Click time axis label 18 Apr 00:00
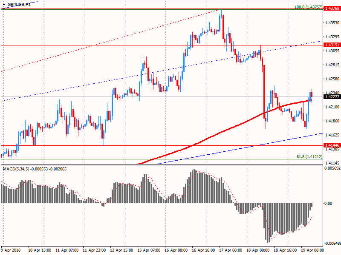The image size is (341, 255). [x=258, y=250]
